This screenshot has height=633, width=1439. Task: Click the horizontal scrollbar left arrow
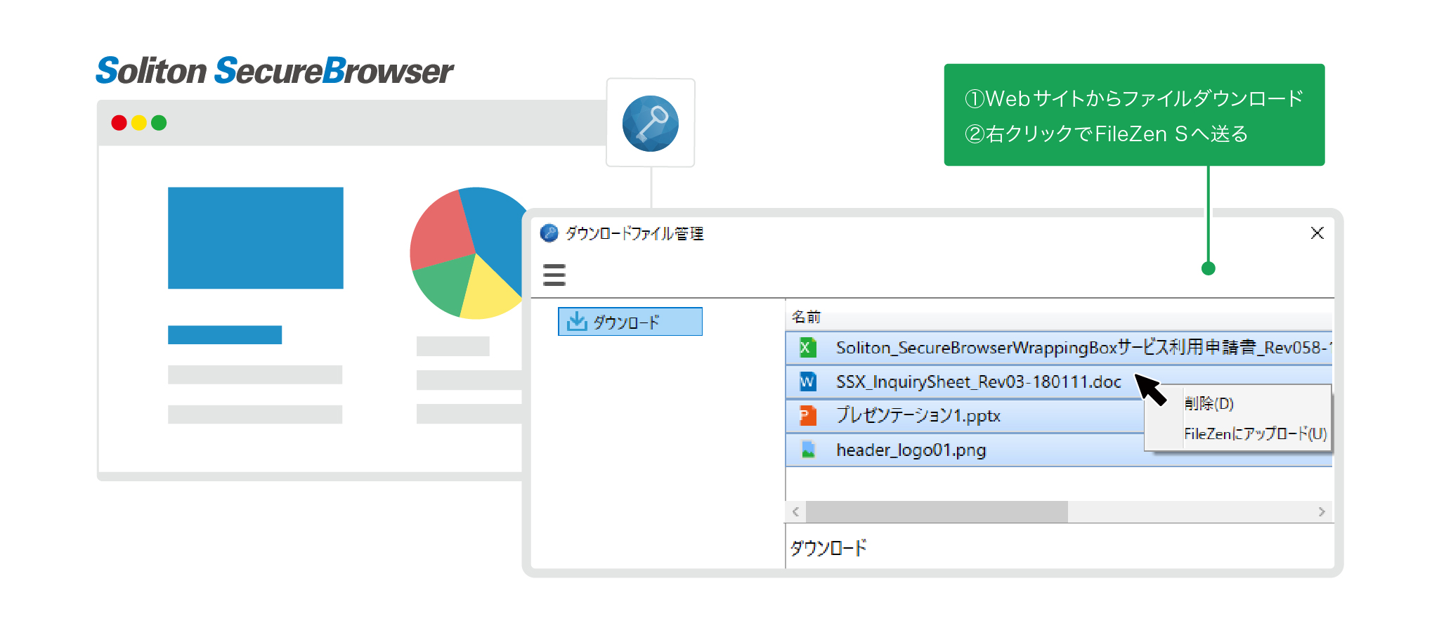pyautogui.click(x=795, y=511)
